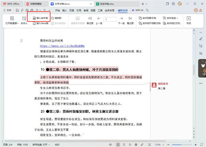Click 校对 in status bar
This screenshot has height=147, width=206.
[57, 145]
